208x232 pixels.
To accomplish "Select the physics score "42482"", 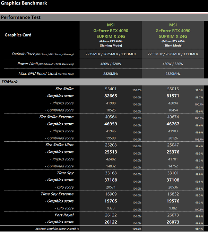I will tap(111, 159).
